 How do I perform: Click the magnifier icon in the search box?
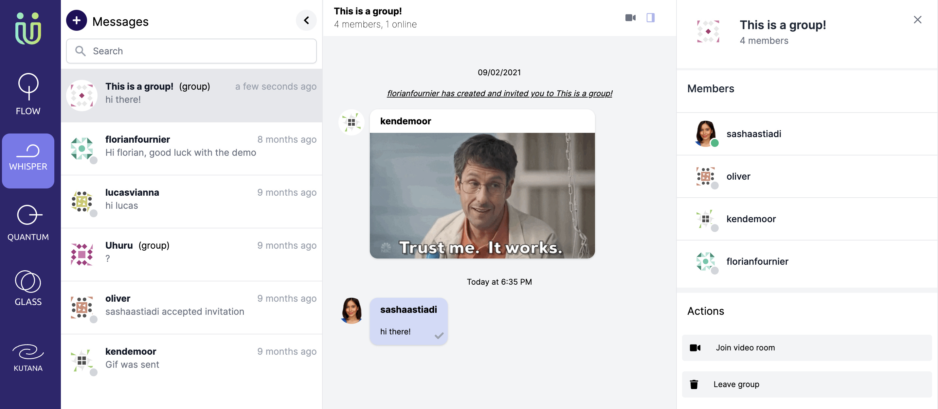[81, 51]
